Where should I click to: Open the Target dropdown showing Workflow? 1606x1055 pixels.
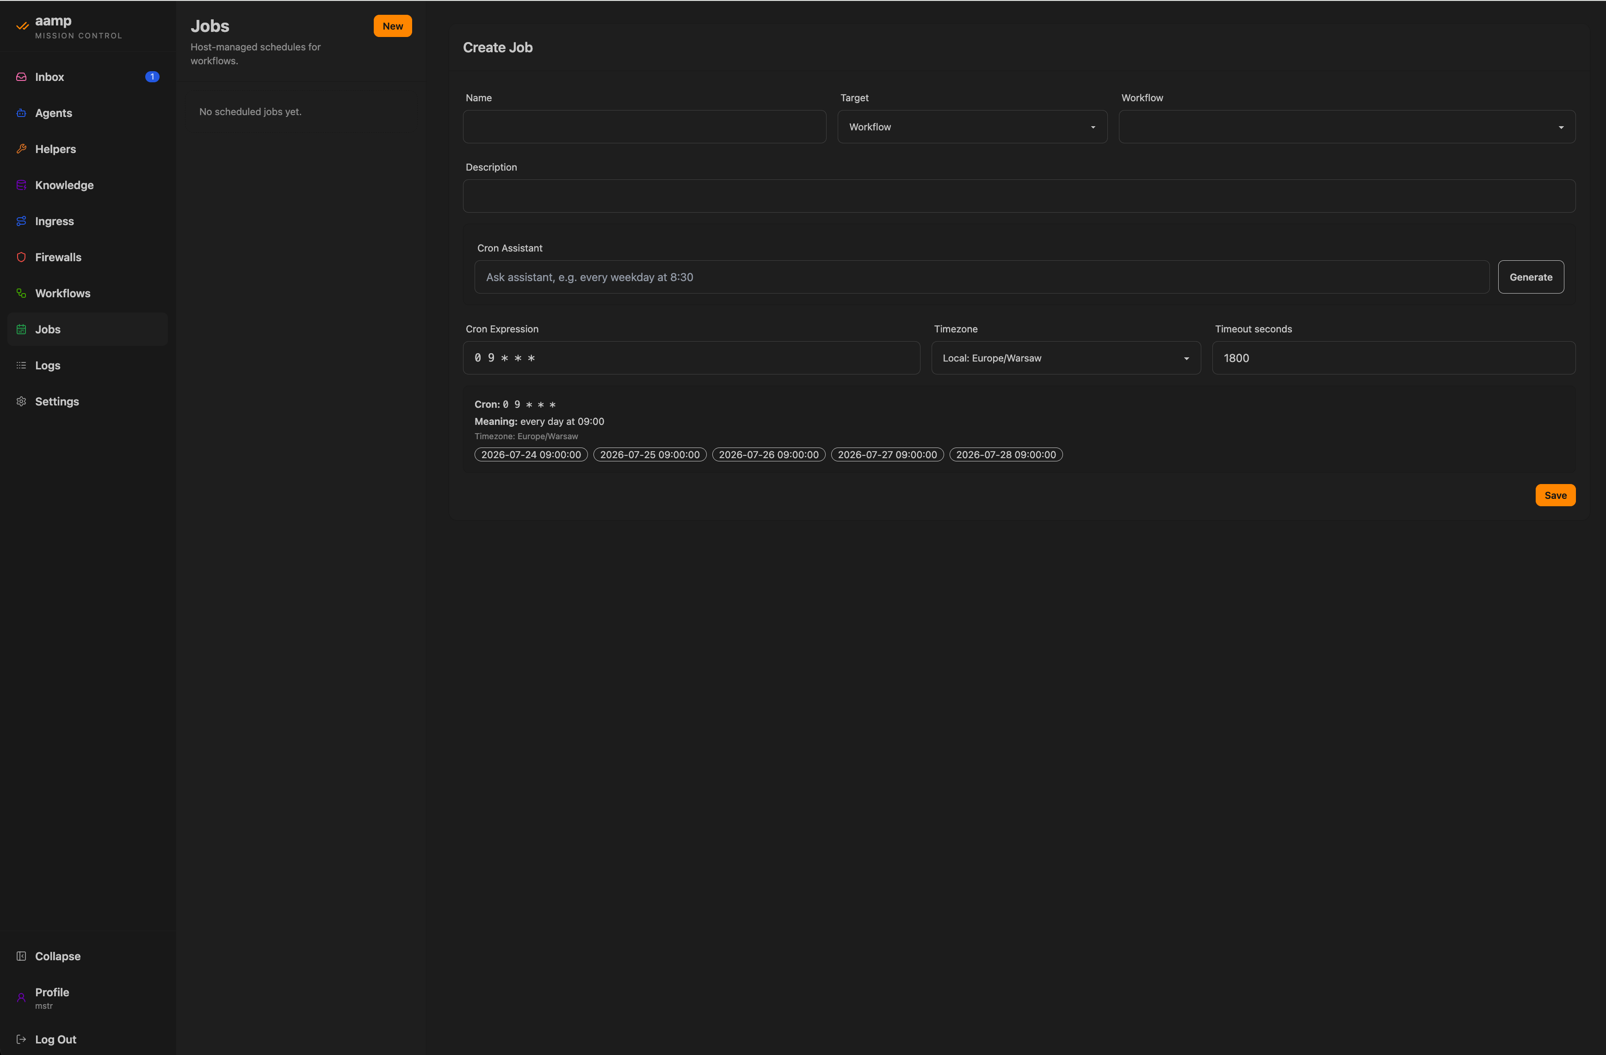point(972,127)
